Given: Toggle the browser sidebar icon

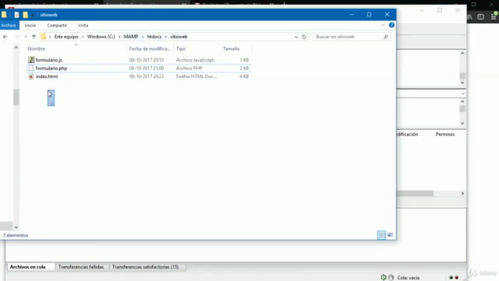Looking at the screenshot, I should click(x=481, y=17).
